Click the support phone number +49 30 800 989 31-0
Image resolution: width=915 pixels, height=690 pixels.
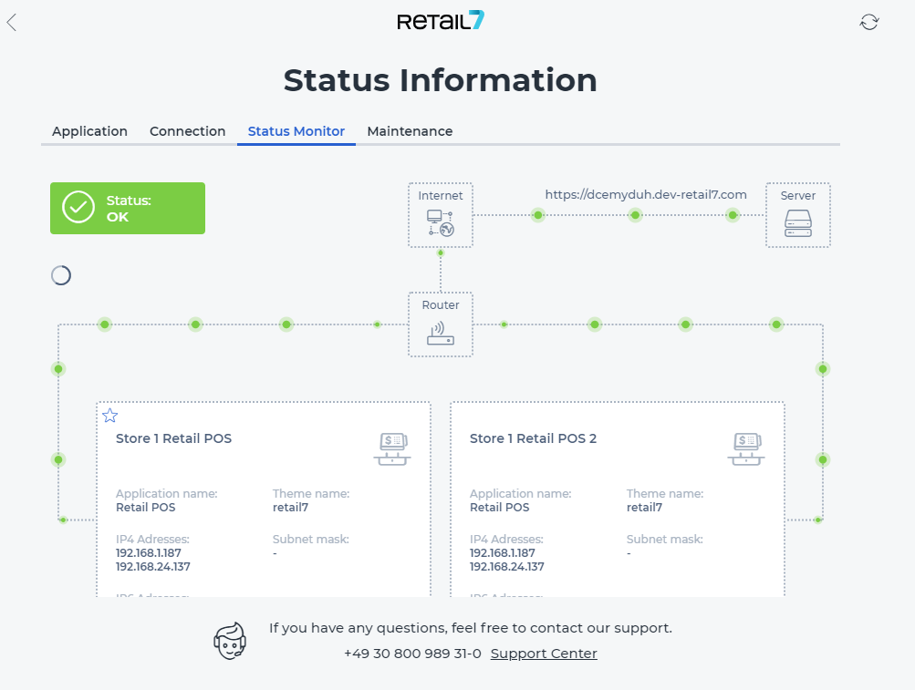tap(412, 654)
